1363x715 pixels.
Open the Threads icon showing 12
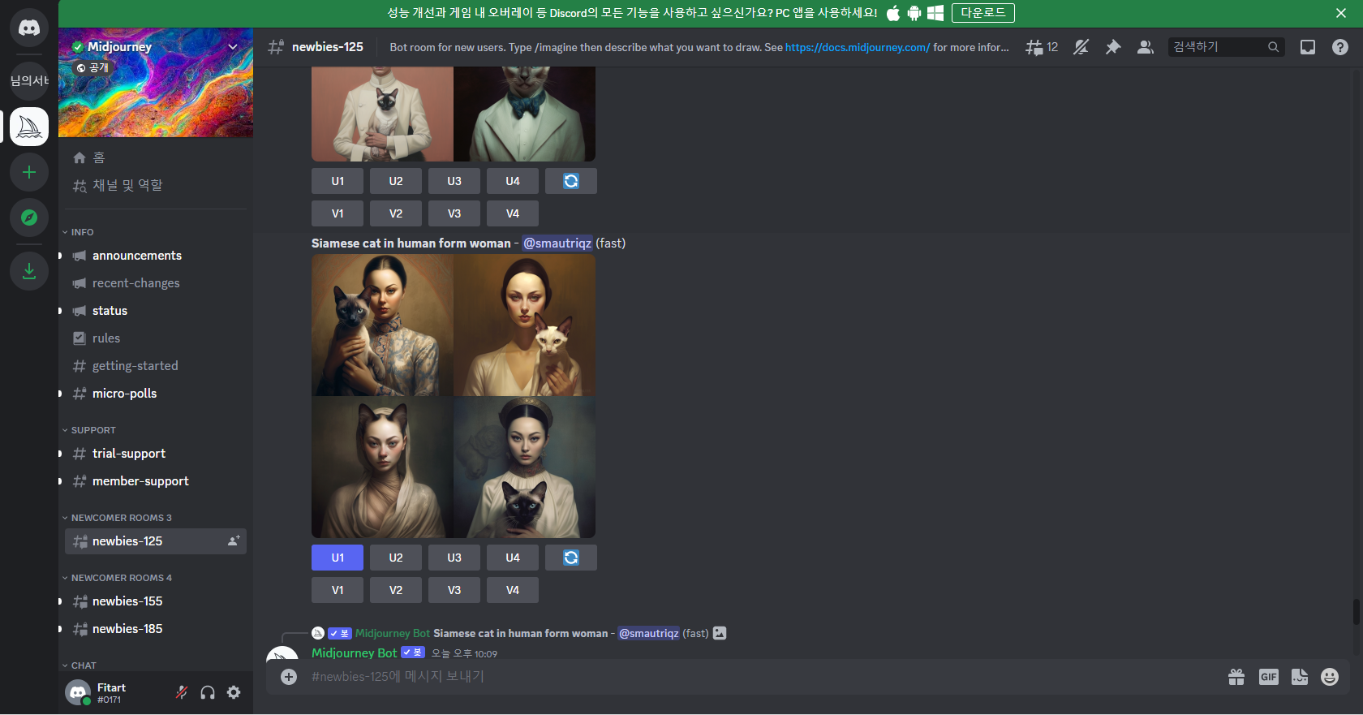pos(1042,47)
